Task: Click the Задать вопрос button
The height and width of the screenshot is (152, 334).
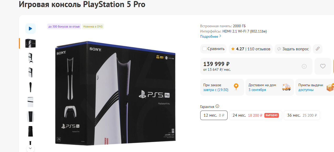Action: click(x=293, y=49)
